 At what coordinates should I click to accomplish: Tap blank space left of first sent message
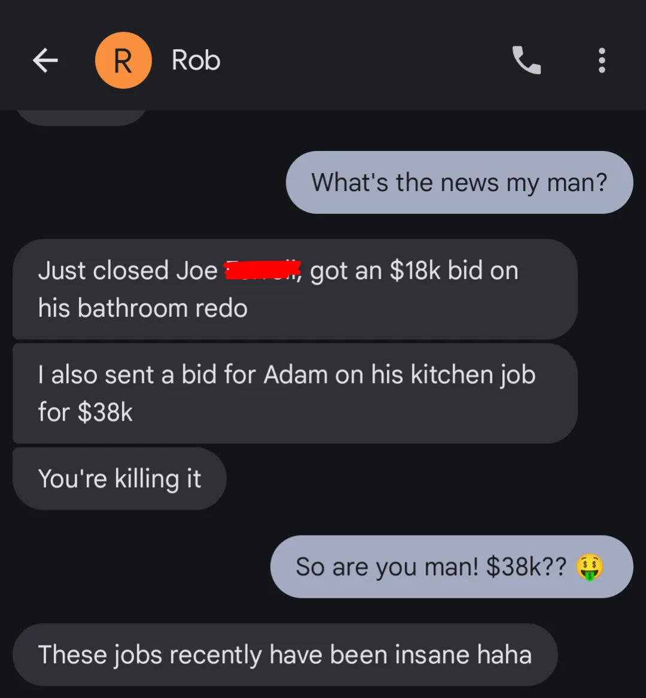(142, 182)
